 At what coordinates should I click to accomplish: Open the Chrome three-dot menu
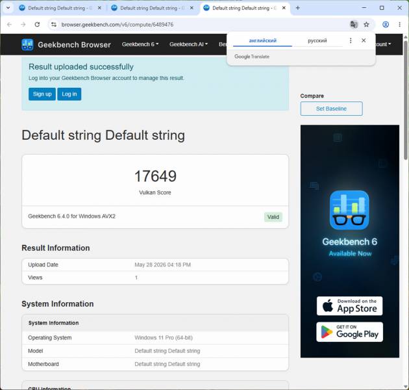pyautogui.click(x=400, y=25)
